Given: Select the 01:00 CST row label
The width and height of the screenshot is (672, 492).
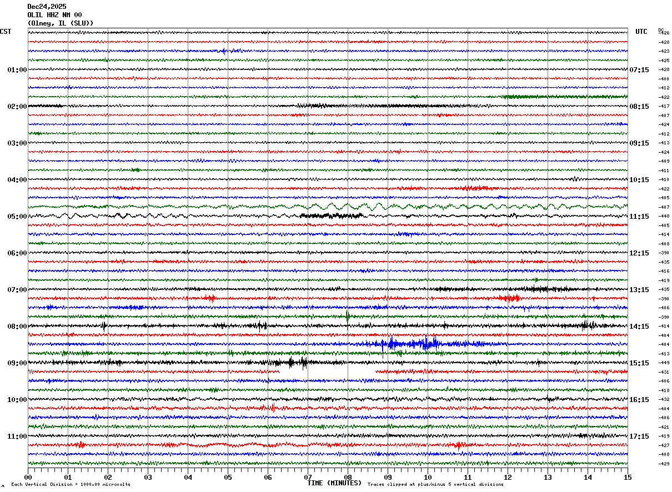Looking at the screenshot, I should pos(17,70).
